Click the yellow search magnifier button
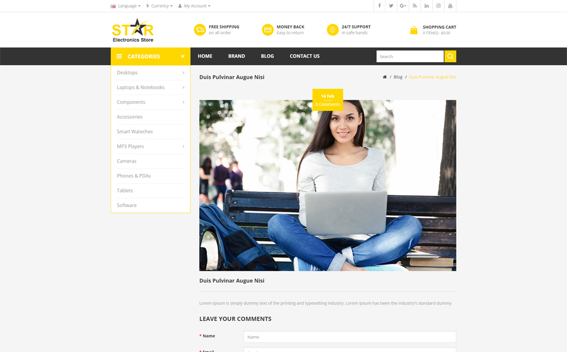567x352 pixels. 450,56
